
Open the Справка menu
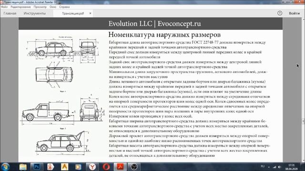64,7
